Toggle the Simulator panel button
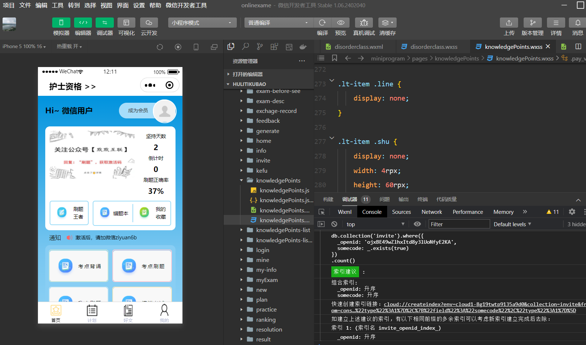This screenshot has width=586, height=345. click(61, 23)
